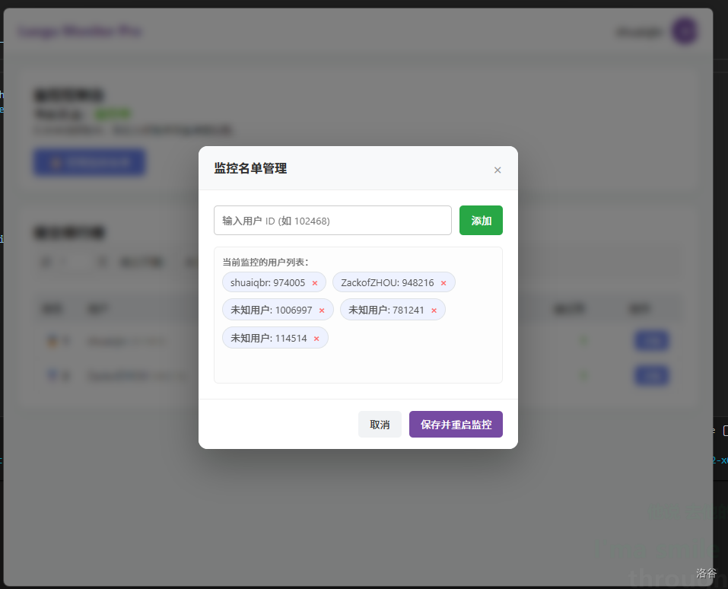Click the blue action button in the second table row

tap(651, 375)
